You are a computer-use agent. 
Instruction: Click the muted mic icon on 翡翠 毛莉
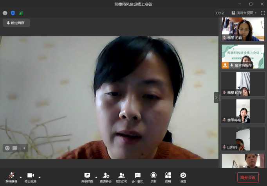(x=224, y=38)
